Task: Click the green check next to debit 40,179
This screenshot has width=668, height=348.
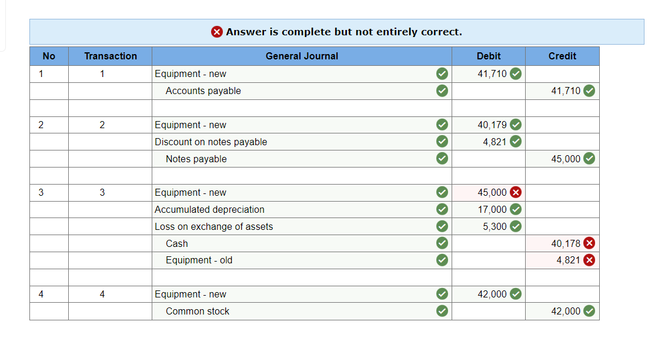Action: click(x=516, y=125)
